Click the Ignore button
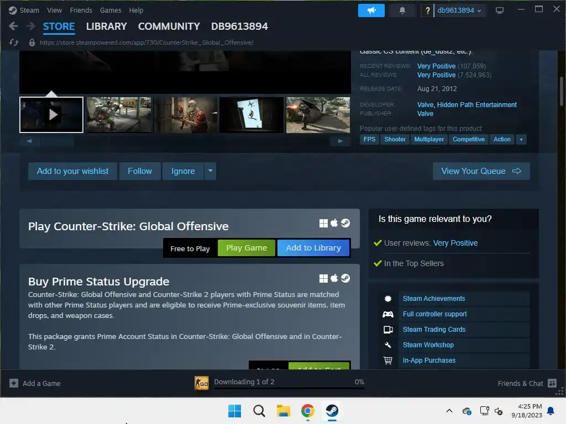 coord(183,171)
